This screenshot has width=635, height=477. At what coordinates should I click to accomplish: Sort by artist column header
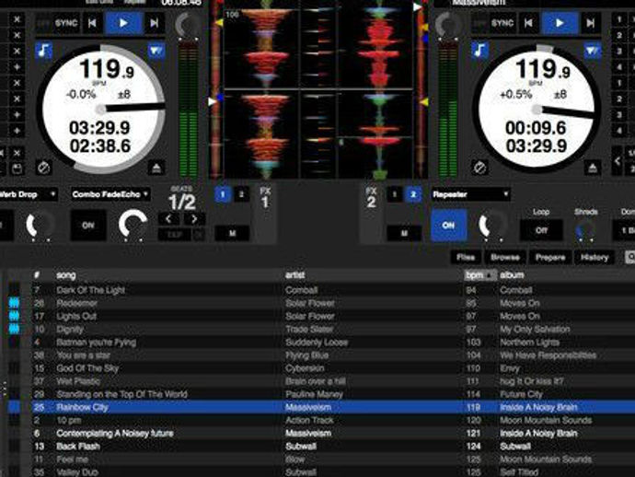click(295, 275)
